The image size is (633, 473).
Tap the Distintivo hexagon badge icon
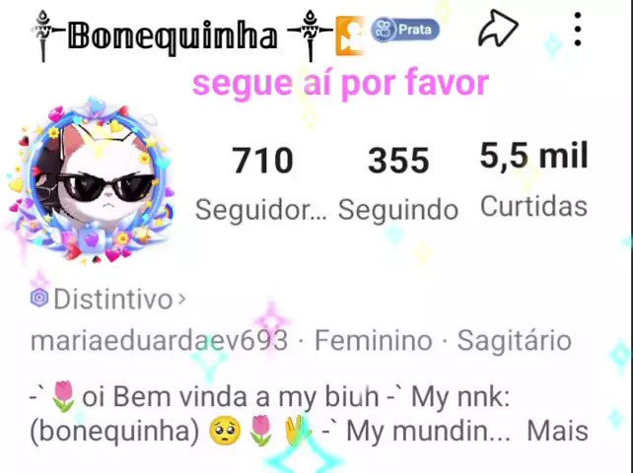point(39,299)
